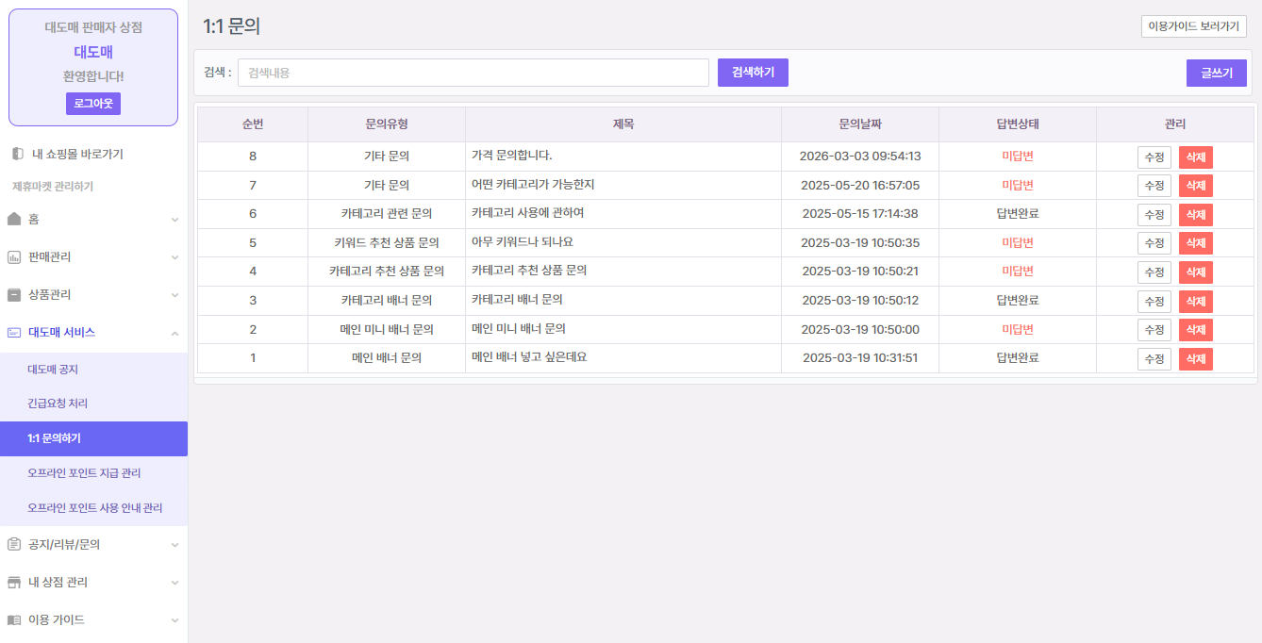Expand the 홈 menu chevron
1262x643 pixels.
[174, 220]
